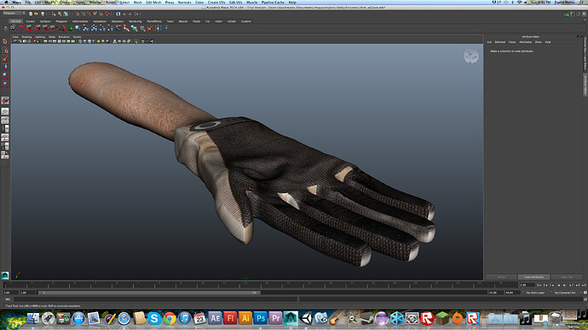
Task: Click the MEL command line input field
Action: point(156,299)
